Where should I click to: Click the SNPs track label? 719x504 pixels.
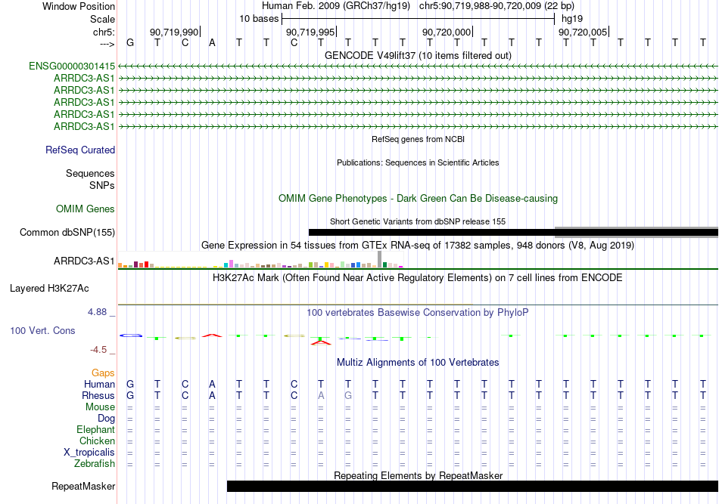pyautogui.click(x=102, y=185)
